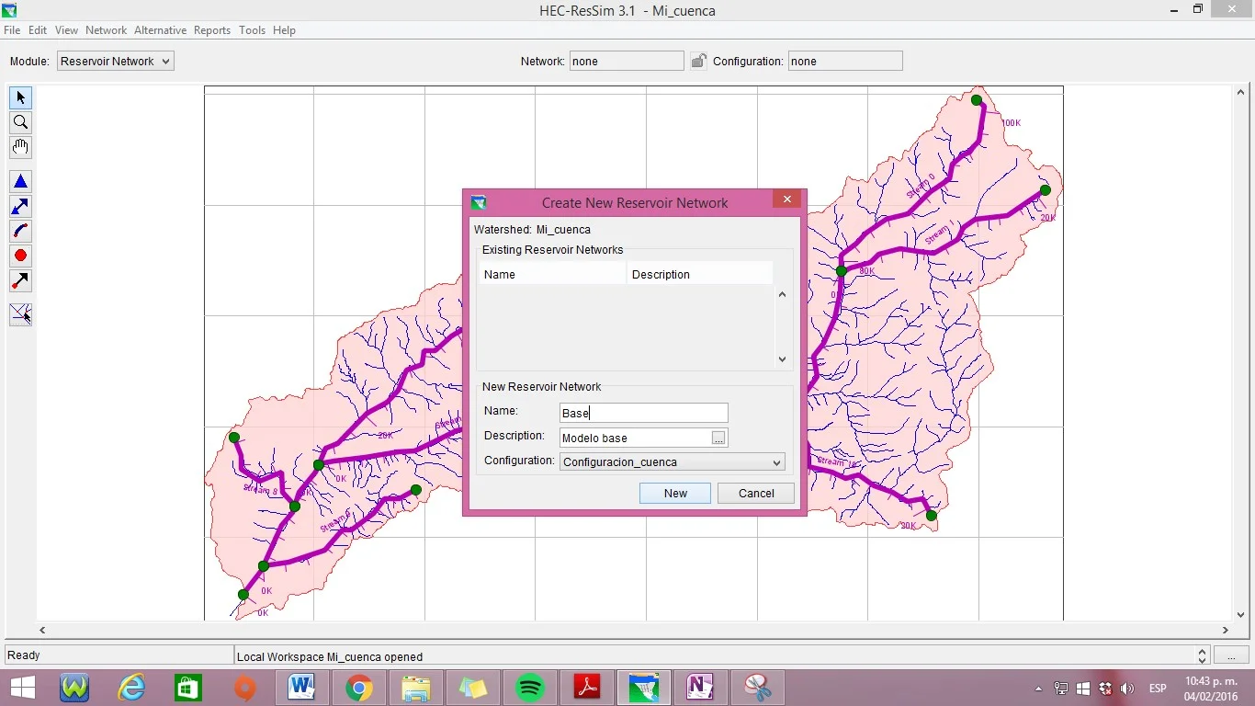1255x706 pixels.
Task: Click the map horizontal scrollbar right arrow
Action: (x=1226, y=631)
